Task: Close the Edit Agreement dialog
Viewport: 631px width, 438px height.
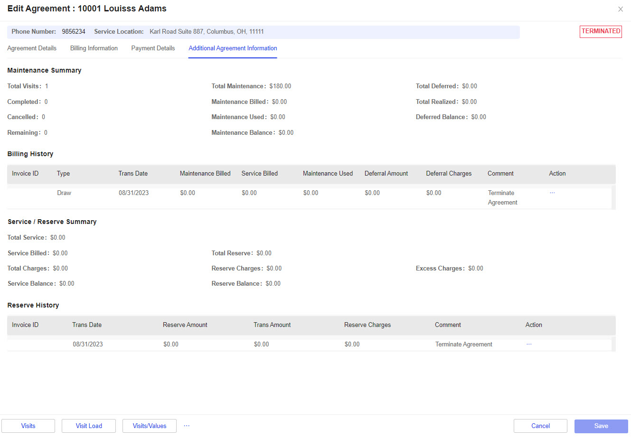Action: click(x=621, y=9)
